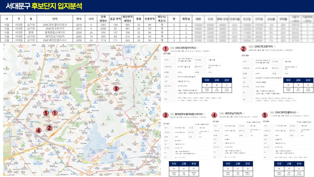Click the 홍제 cell in the 동 column
Image resolution: width=314 pixels, height=177 pixels.
click(x=31, y=32)
